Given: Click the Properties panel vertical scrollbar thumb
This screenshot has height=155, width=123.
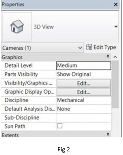Looking at the screenshot, I should [115, 85].
